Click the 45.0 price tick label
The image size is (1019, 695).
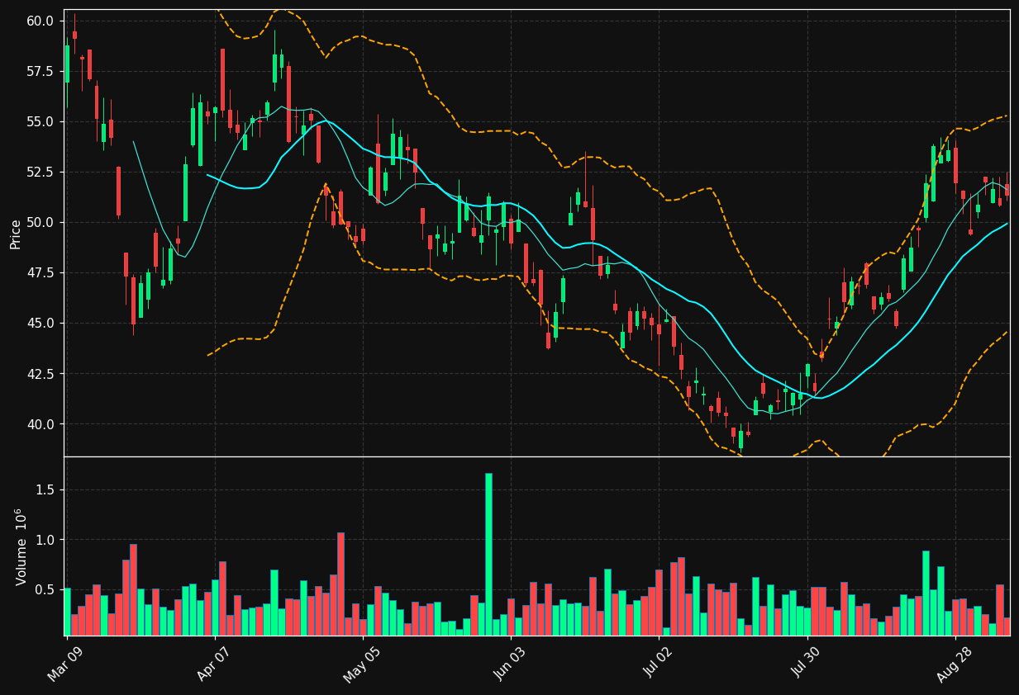[x=41, y=323]
